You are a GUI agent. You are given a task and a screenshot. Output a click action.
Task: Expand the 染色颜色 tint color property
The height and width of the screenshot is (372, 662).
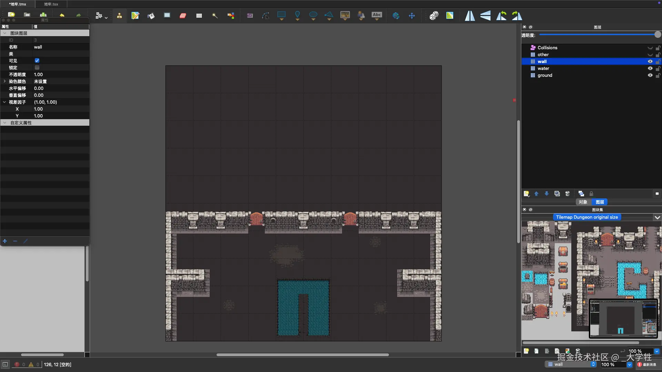pyautogui.click(x=4, y=81)
